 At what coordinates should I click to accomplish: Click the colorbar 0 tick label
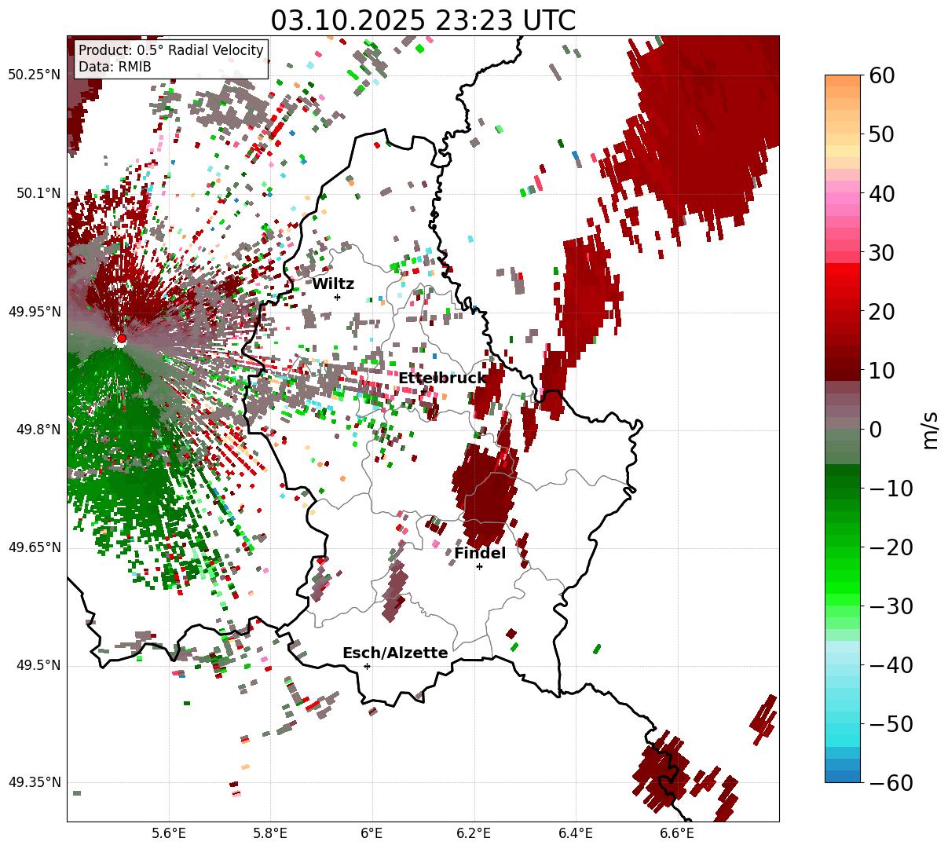(x=875, y=429)
